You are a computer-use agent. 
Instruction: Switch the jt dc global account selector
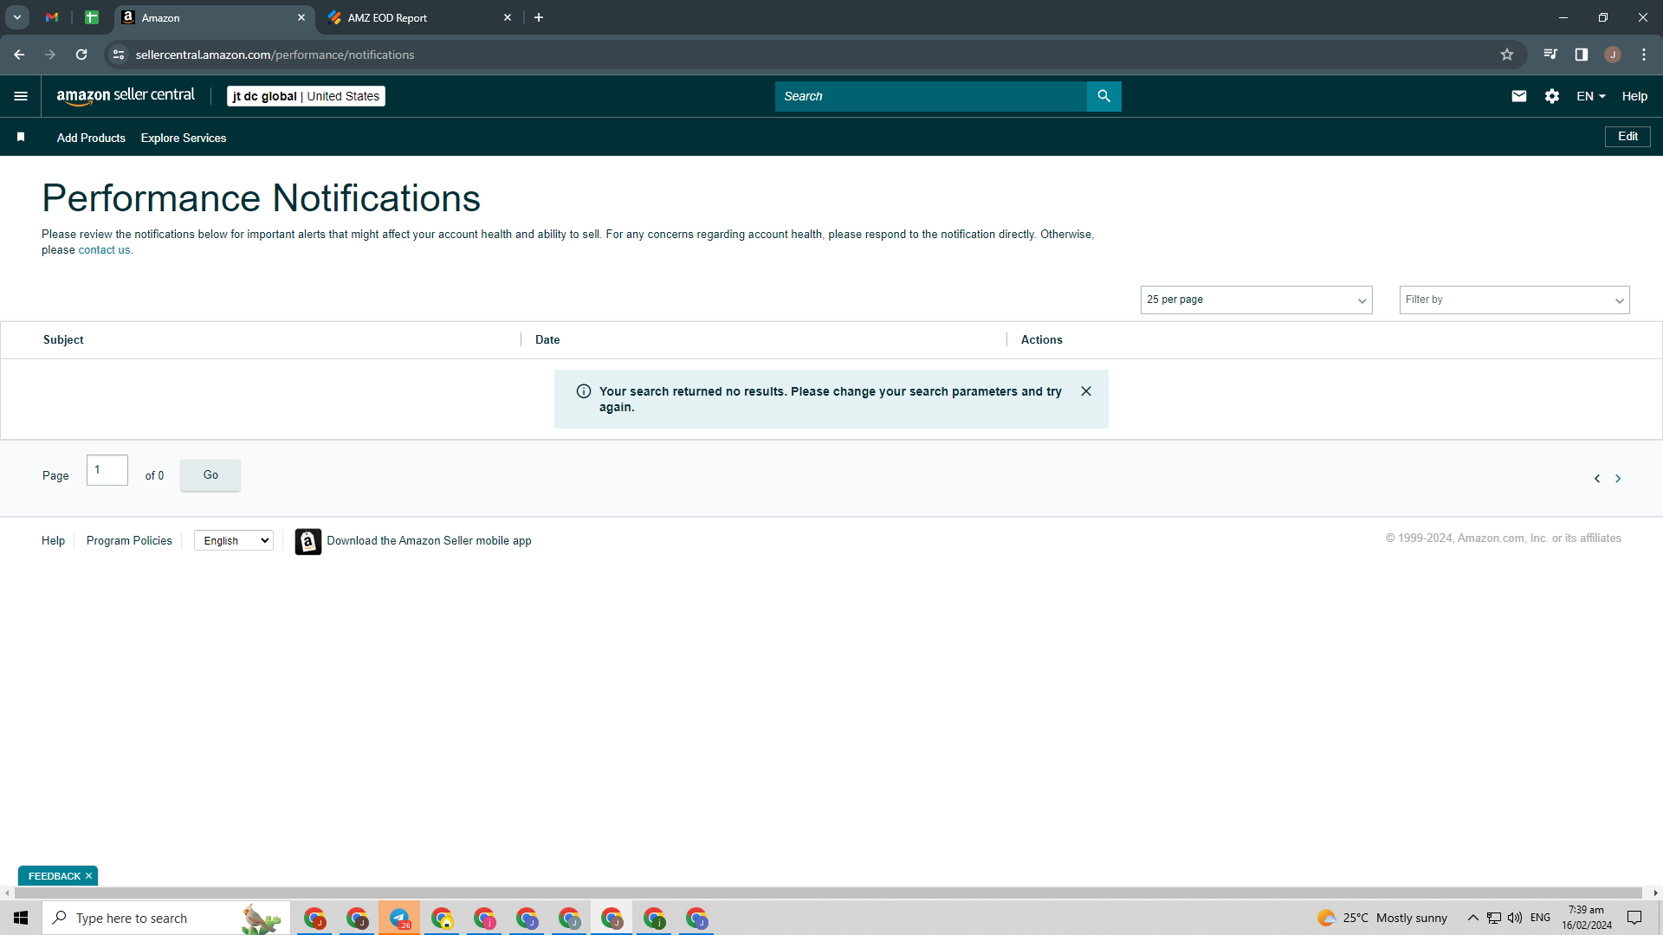pos(306,96)
